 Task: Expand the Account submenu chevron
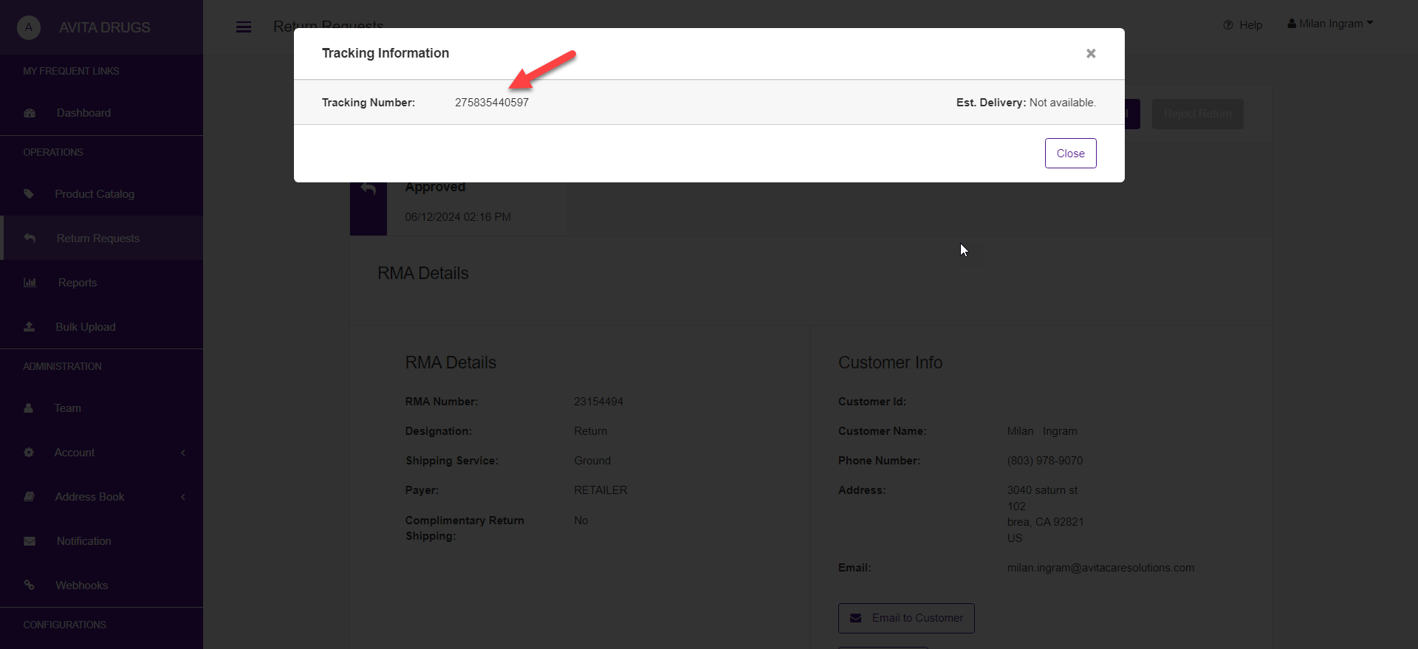coord(183,453)
